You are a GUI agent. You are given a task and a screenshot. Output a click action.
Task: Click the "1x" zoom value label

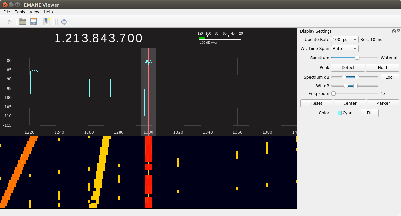(x=383, y=94)
